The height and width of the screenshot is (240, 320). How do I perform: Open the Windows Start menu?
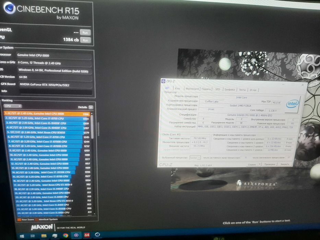(x=22, y=236)
